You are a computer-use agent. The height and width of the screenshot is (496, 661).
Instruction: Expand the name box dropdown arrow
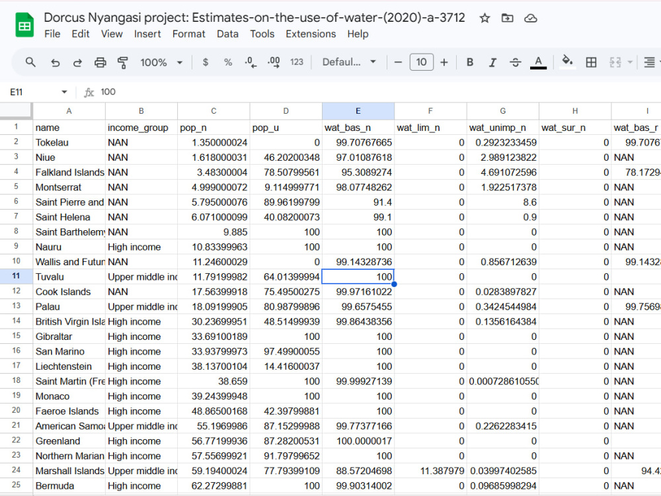pyautogui.click(x=64, y=92)
